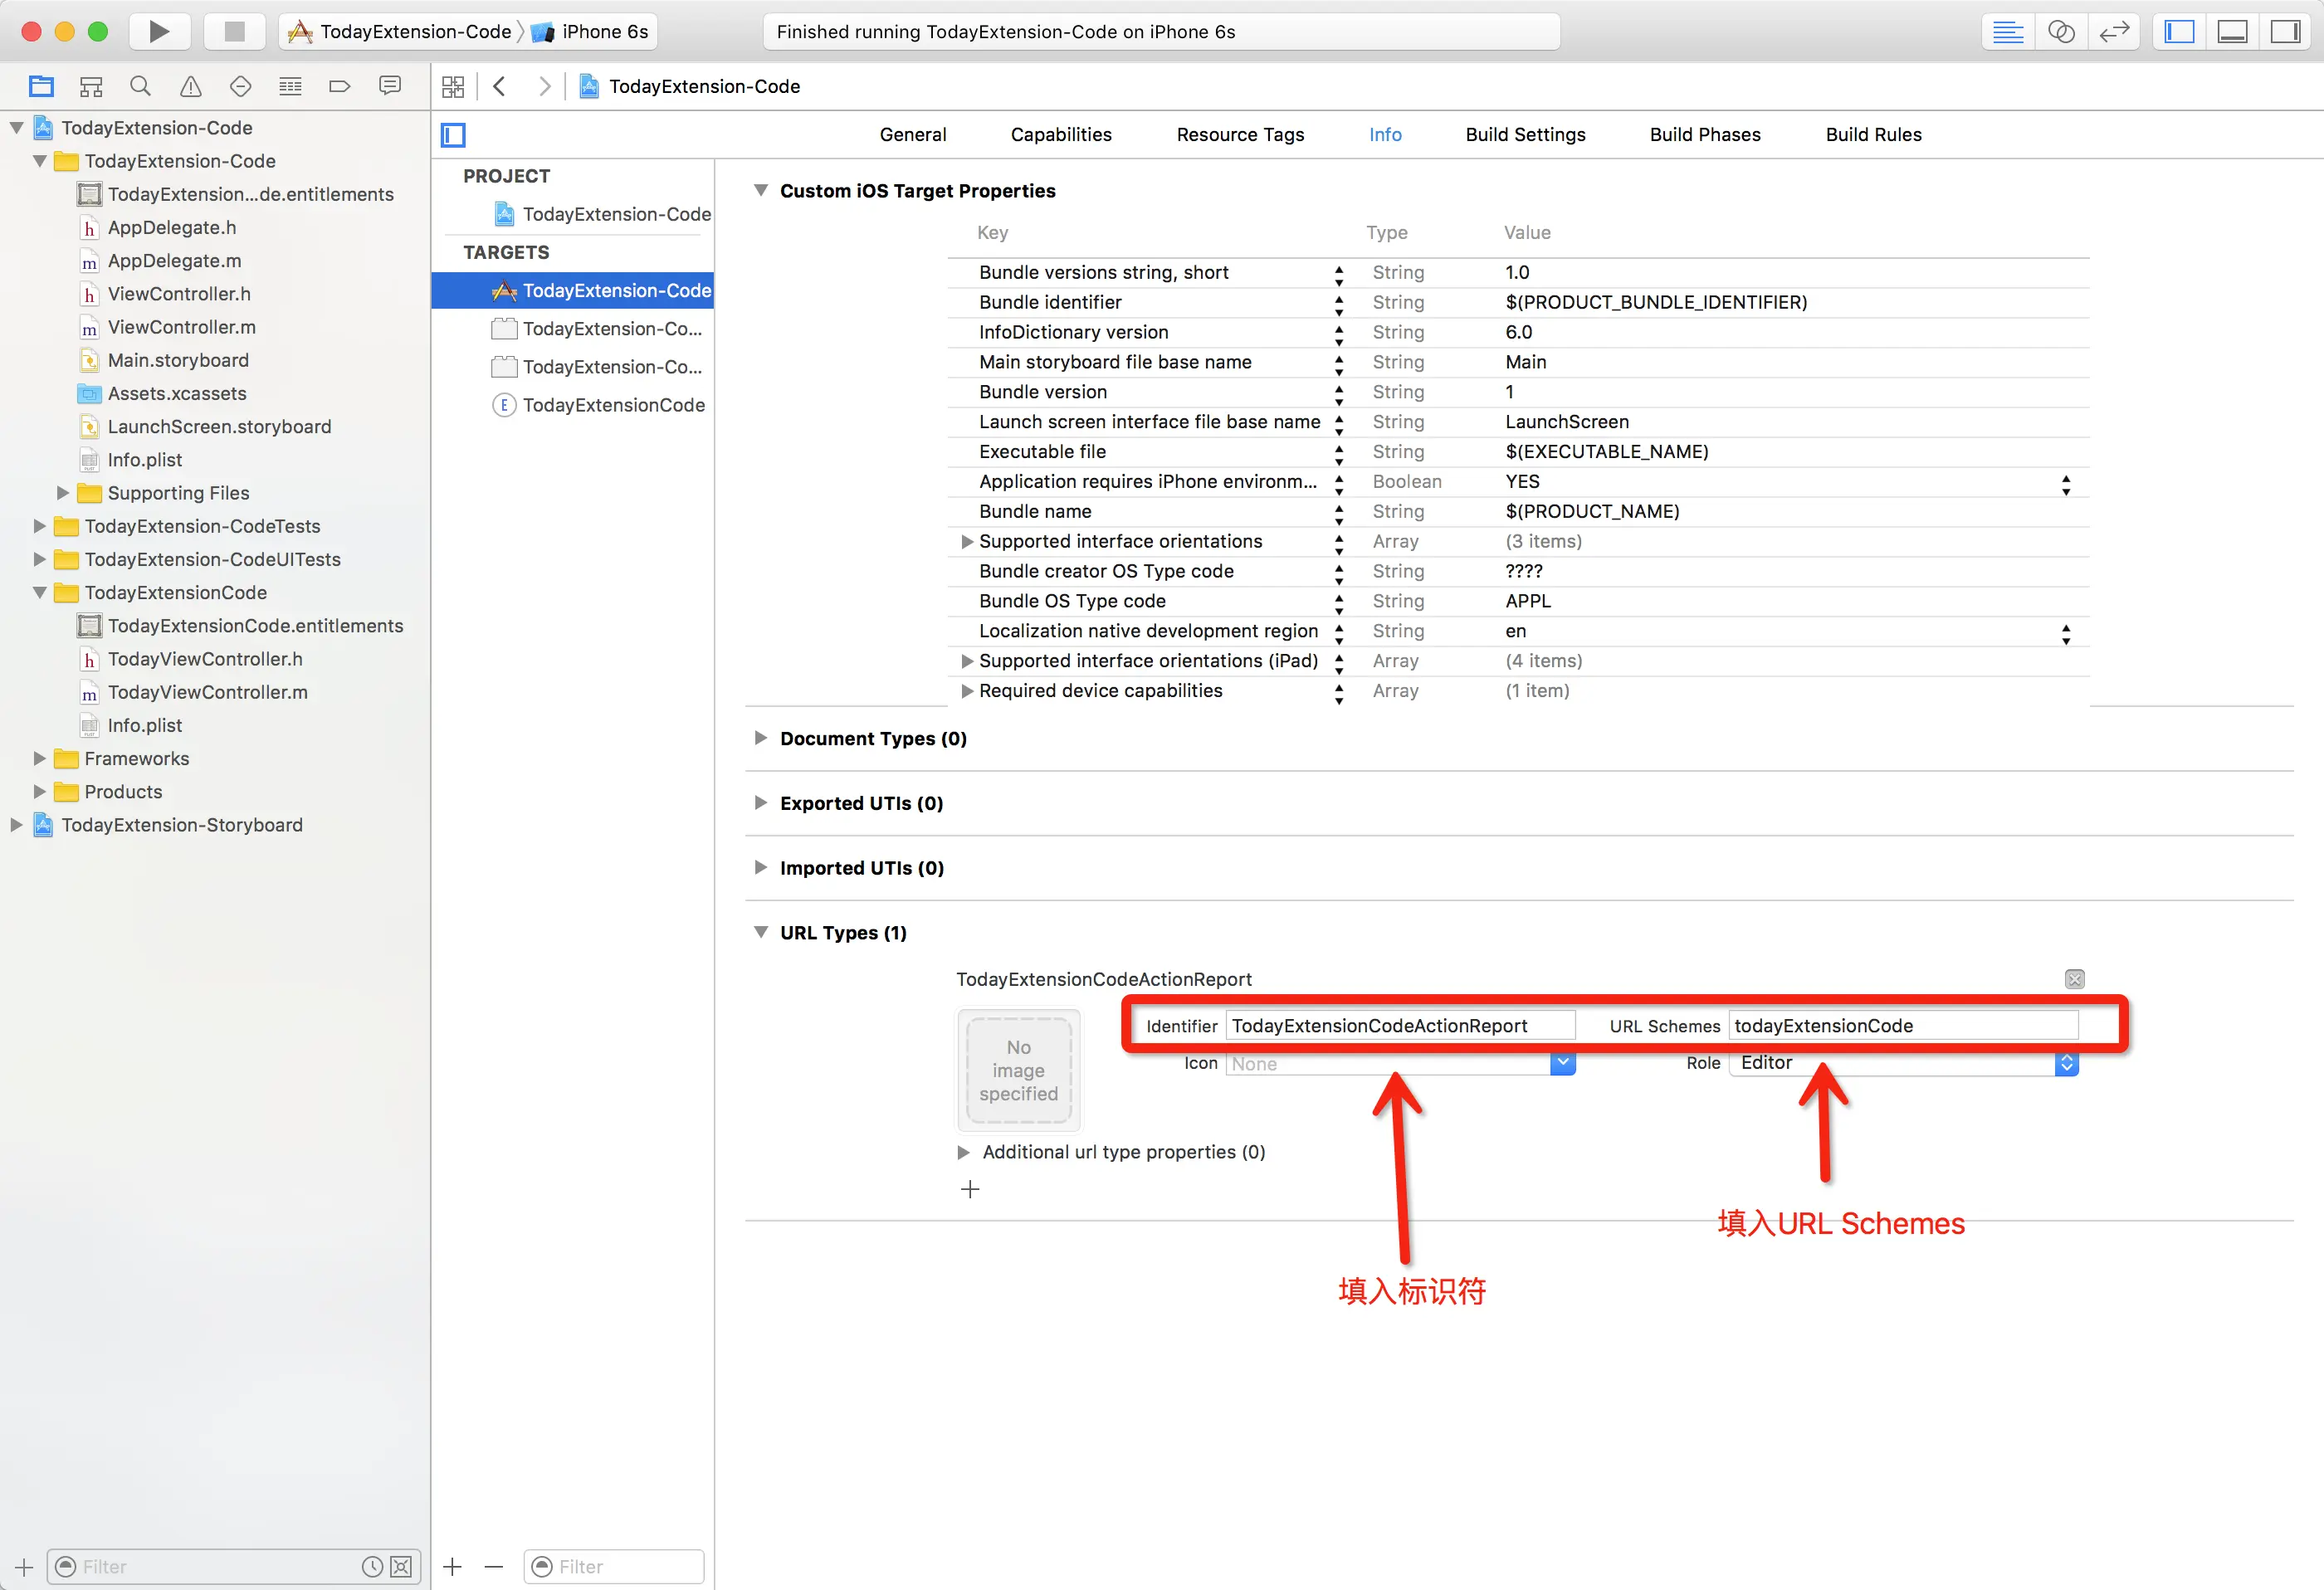Open TodayViewController.m in the navigator
Viewport: 2324px width, 1590px height.
(207, 692)
